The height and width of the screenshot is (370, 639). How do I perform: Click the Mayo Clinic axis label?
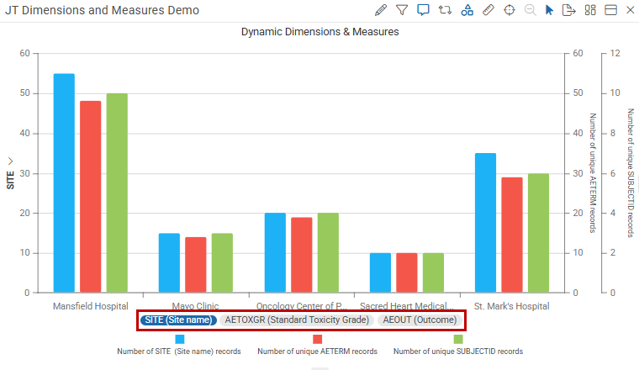tap(195, 305)
